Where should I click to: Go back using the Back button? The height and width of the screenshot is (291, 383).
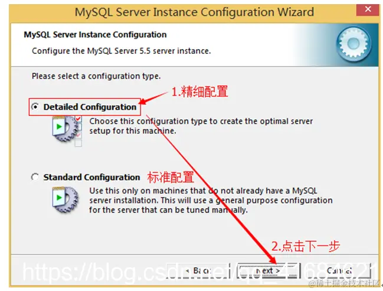[x=198, y=271]
